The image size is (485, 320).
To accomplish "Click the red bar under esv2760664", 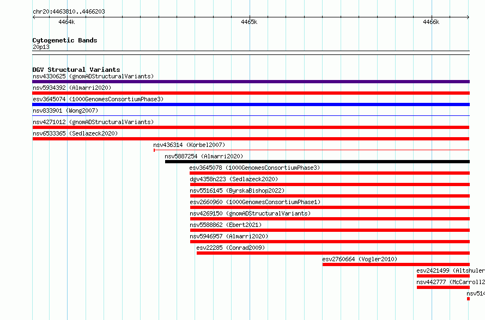I will coord(396,264).
